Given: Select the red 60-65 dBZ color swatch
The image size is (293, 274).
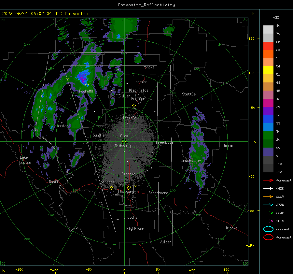Looking at the screenshot, I should tap(268, 46).
